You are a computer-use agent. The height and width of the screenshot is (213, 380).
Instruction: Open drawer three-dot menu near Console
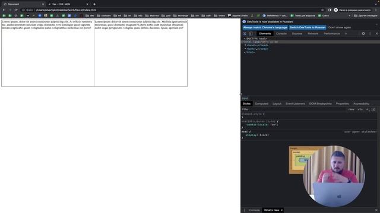[x=244, y=210]
